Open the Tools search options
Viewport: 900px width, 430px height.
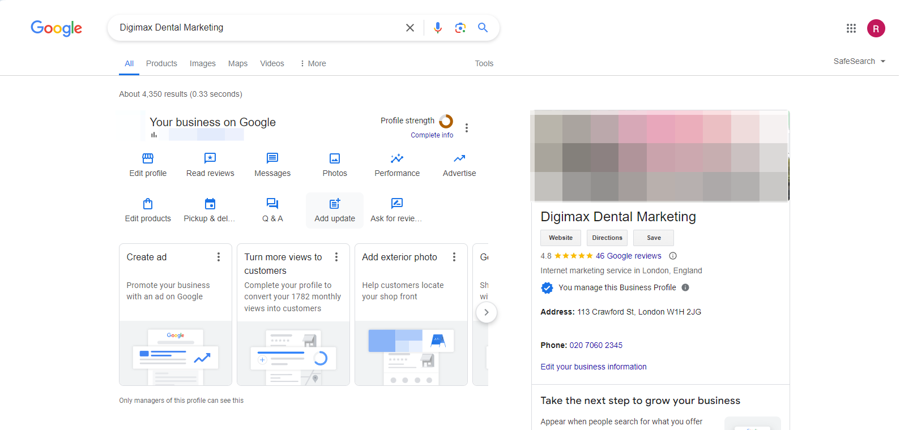[484, 63]
